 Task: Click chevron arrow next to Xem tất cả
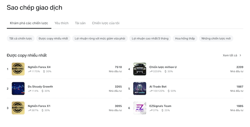240,55
